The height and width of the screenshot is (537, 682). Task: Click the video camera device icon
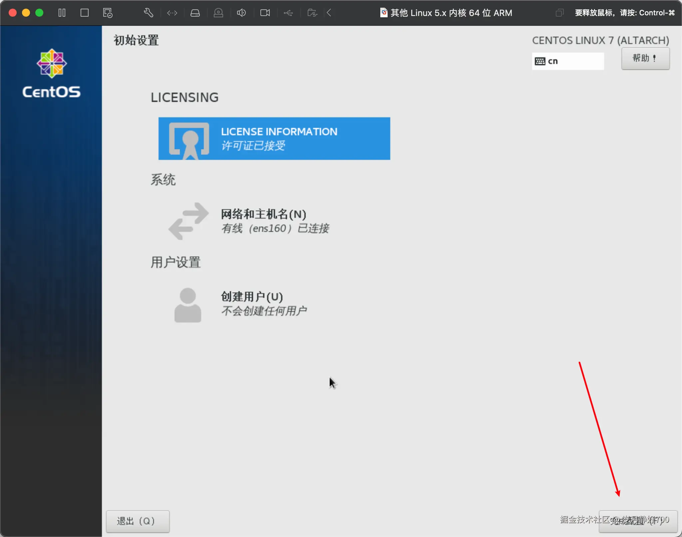(265, 13)
